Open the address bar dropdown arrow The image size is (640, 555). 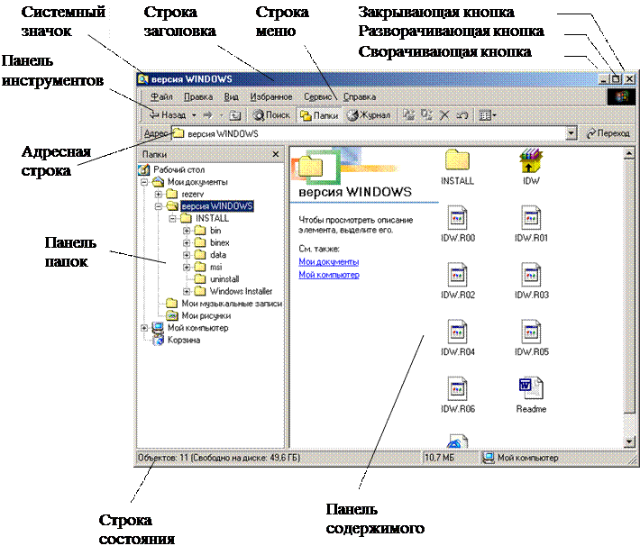point(571,133)
